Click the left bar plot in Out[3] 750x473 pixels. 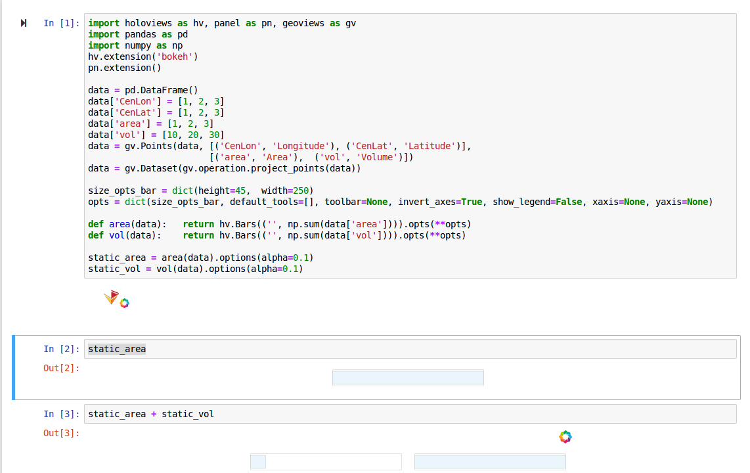tap(326, 462)
